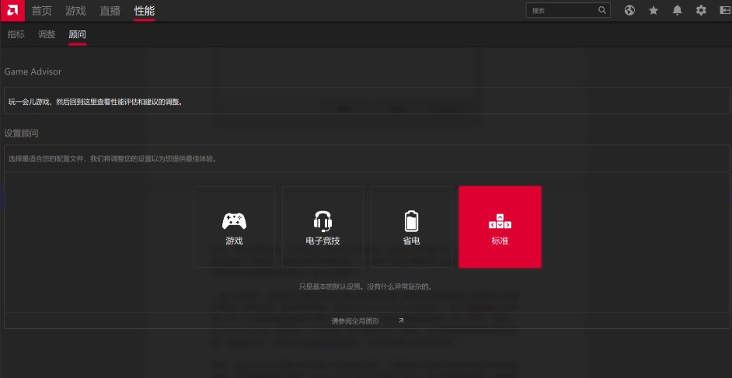Choose the 省电 battery profile tile
The height and width of the screenshot is (378, 732).
point(411,227)
